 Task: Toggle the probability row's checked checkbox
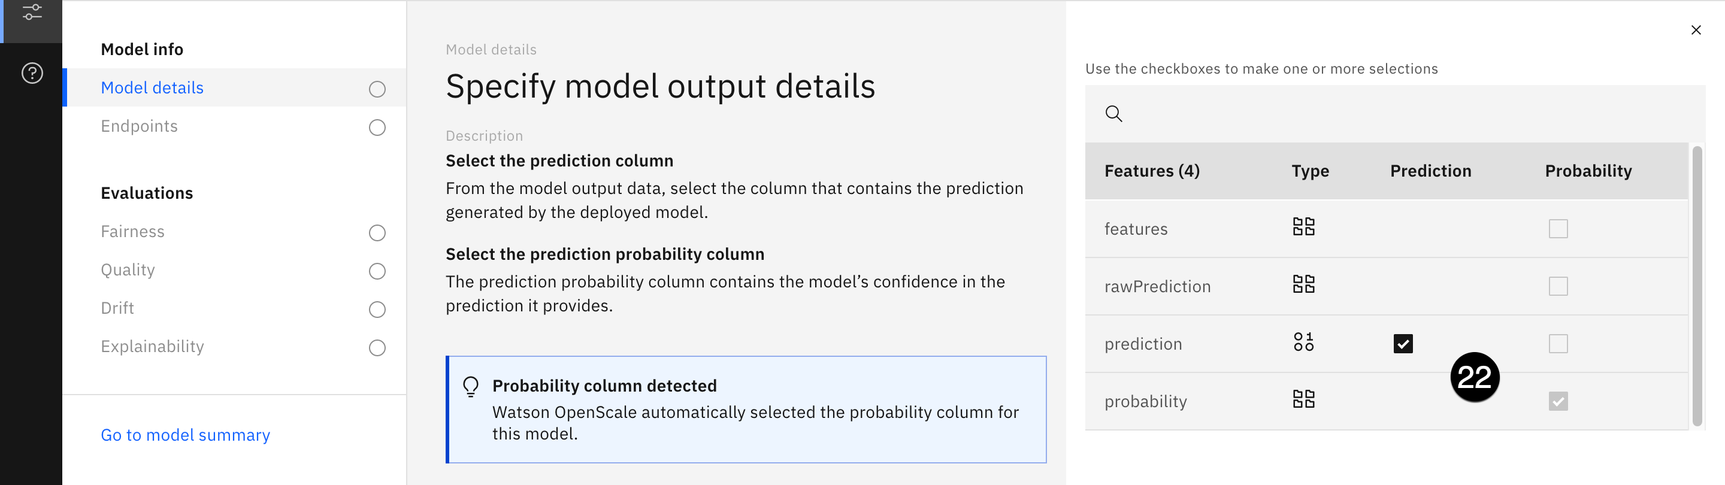(1557, 401)
